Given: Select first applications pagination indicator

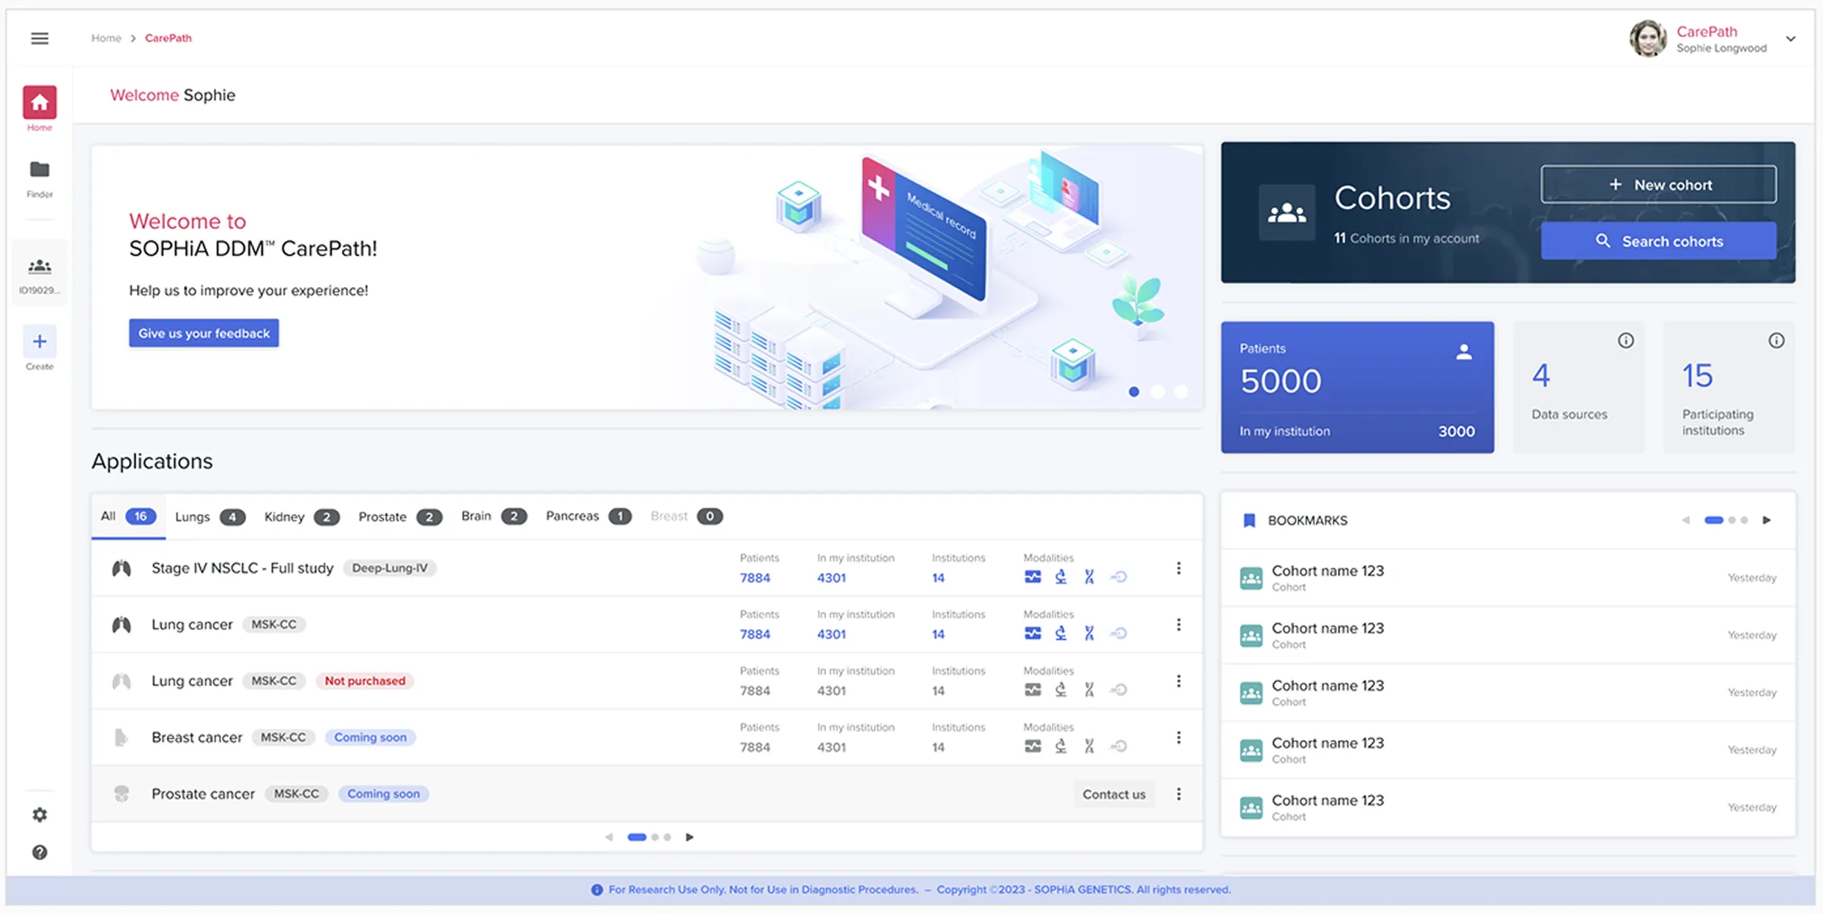Looking at the screenshot, I should tap(637, 837).
